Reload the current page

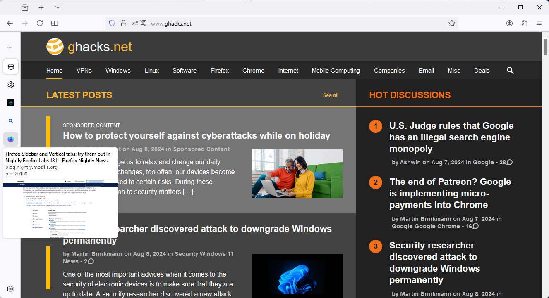40,23
